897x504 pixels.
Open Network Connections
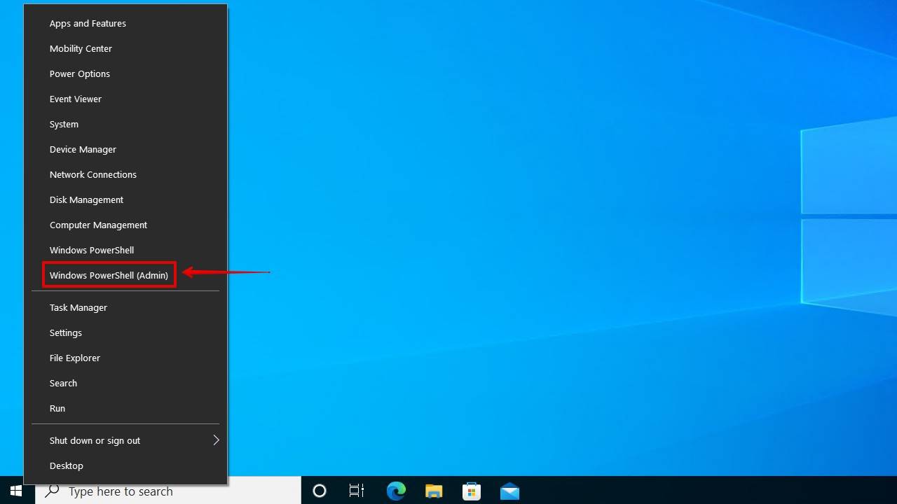(93, 174)
